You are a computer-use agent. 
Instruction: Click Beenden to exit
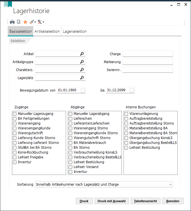pos(173,201)
